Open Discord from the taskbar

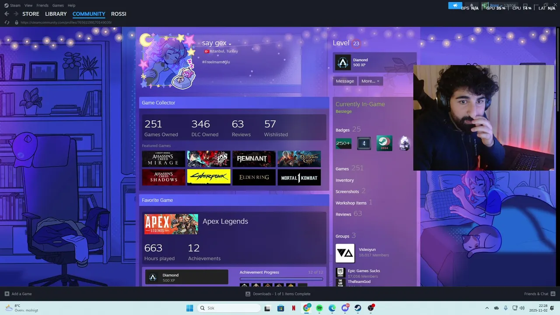point(345,308)
